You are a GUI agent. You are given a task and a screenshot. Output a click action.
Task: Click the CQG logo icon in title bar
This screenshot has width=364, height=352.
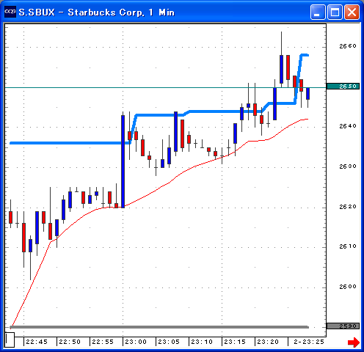[10, 12]
